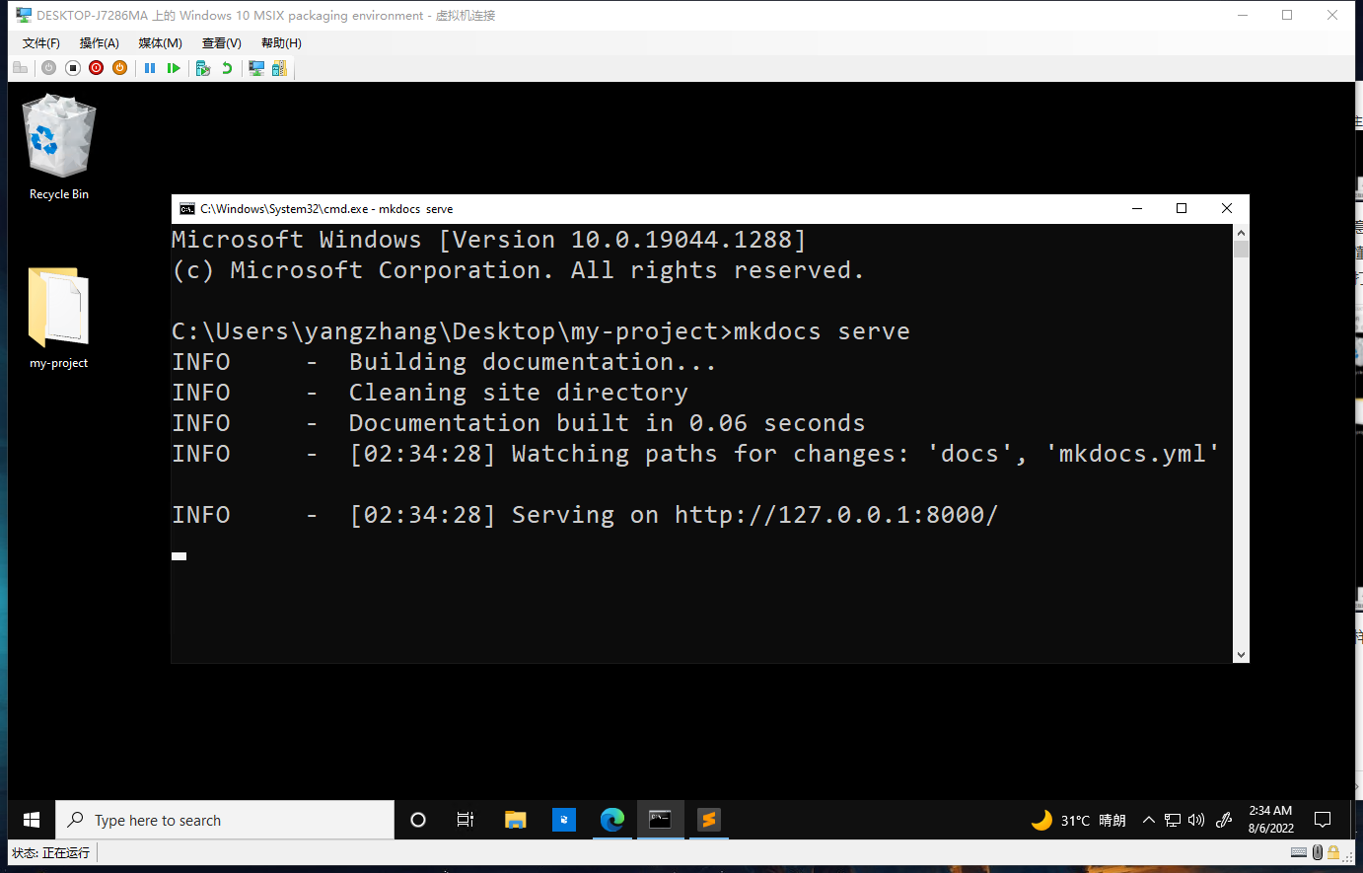Click the Enhanced Session monitor icon

click(256, 68)
